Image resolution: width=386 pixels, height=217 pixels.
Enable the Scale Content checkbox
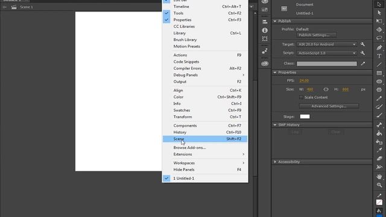(x=301, y=98)
